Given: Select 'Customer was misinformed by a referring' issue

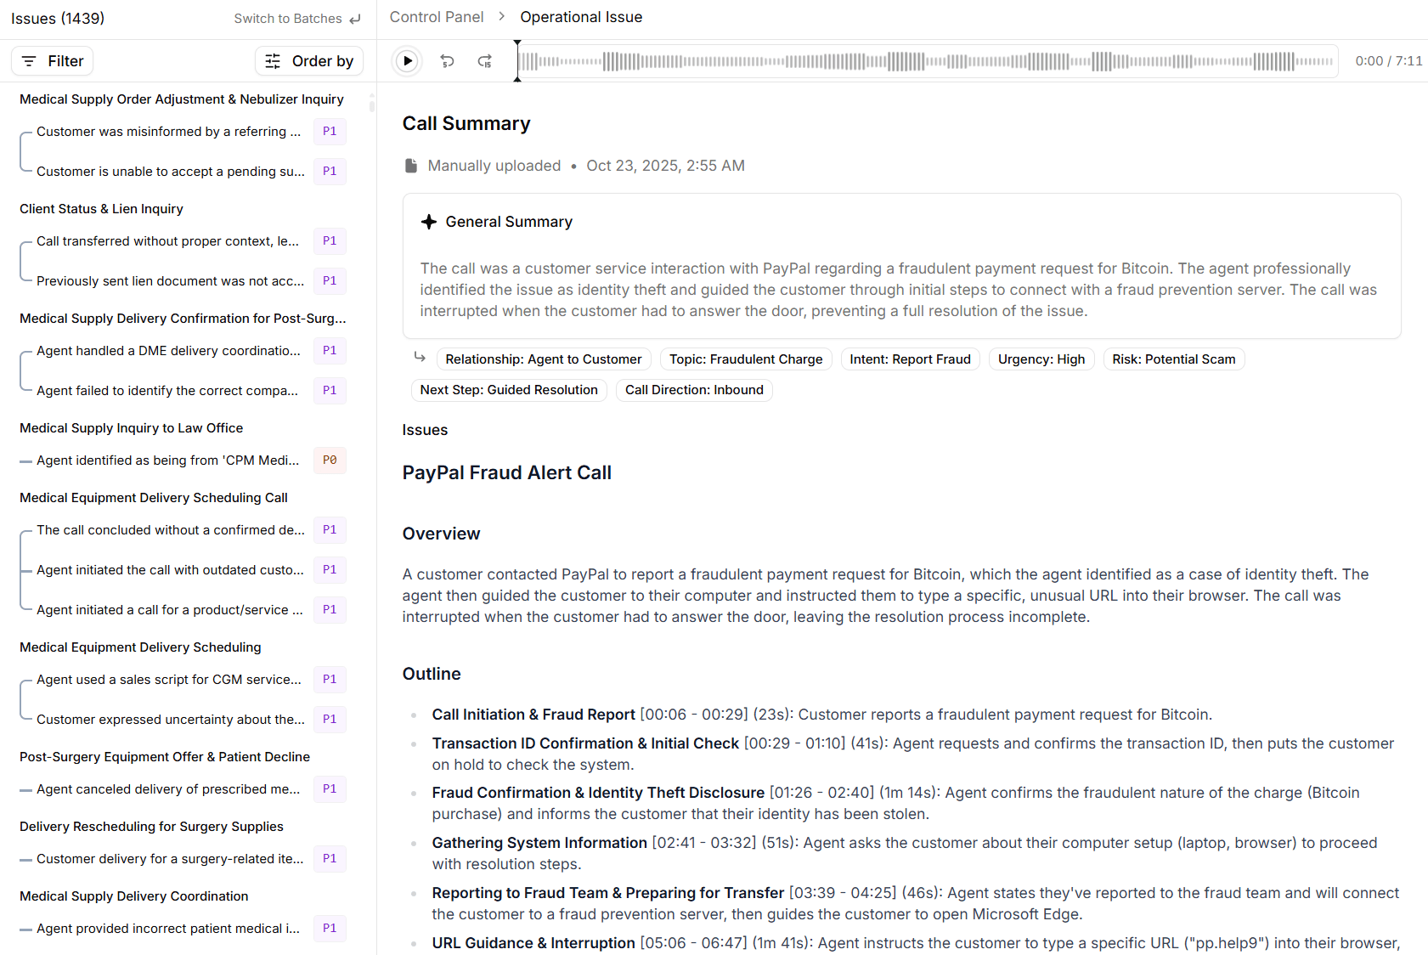Looking at the screenshot, I should click(x=168, y=132).
